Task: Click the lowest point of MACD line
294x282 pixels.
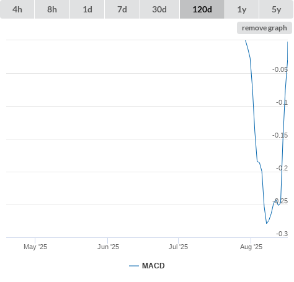Action: coord(267,223)
